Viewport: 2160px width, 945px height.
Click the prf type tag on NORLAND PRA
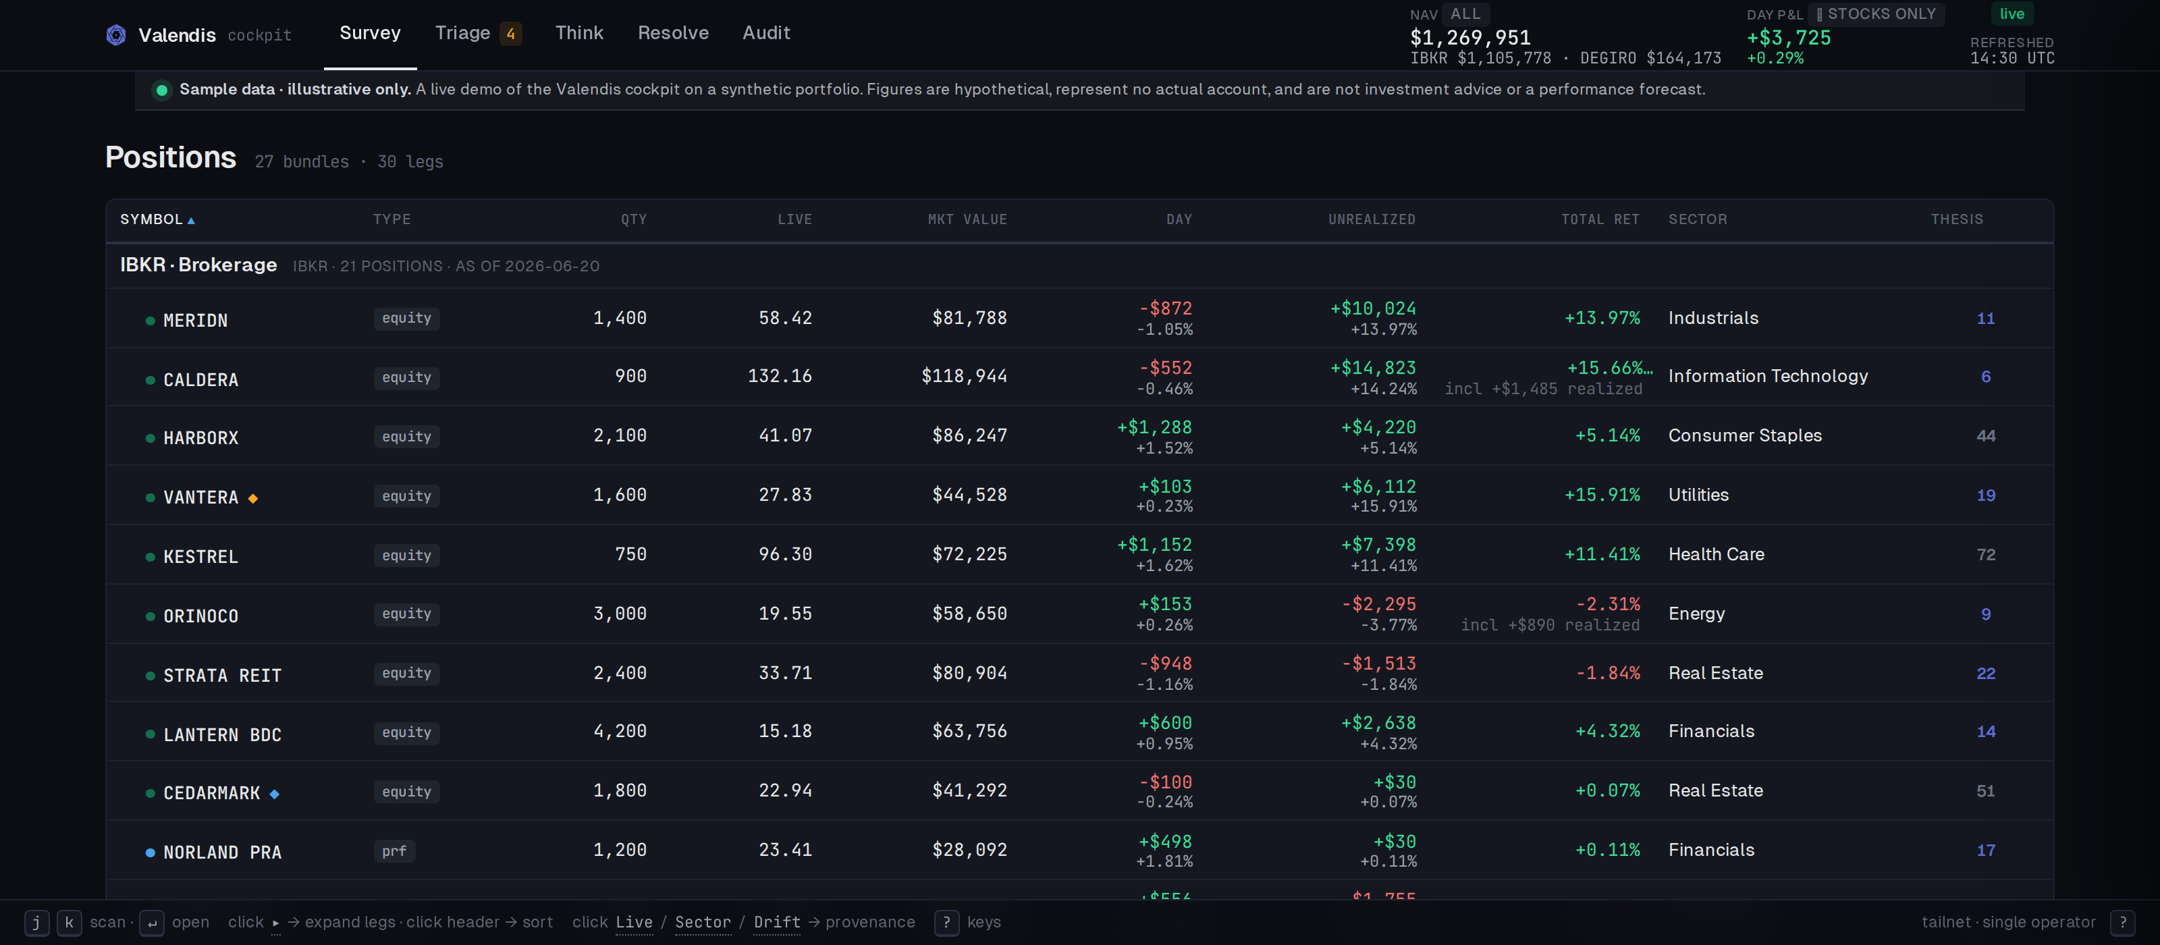394,851
